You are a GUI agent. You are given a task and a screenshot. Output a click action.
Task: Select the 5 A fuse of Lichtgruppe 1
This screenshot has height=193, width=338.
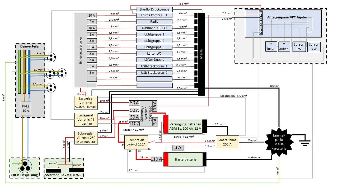pos(92,34)
